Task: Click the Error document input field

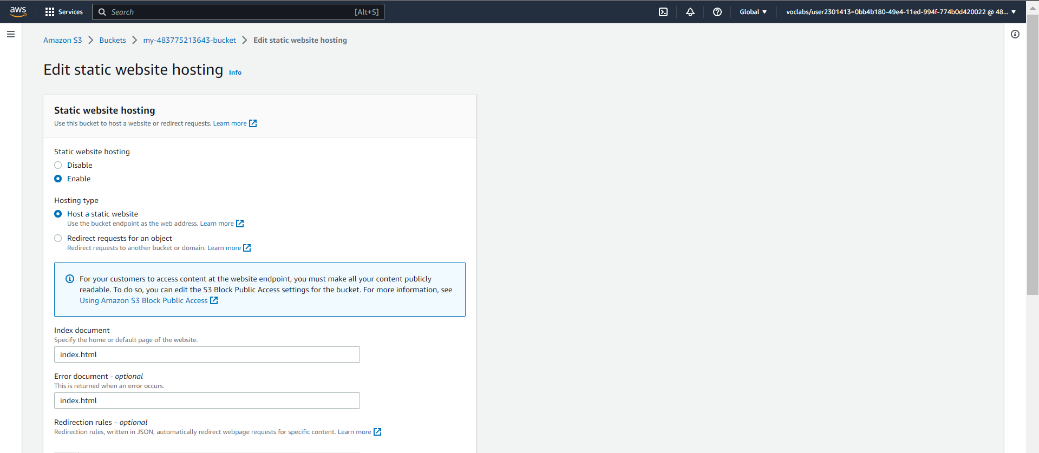Action: pos(207,401)
